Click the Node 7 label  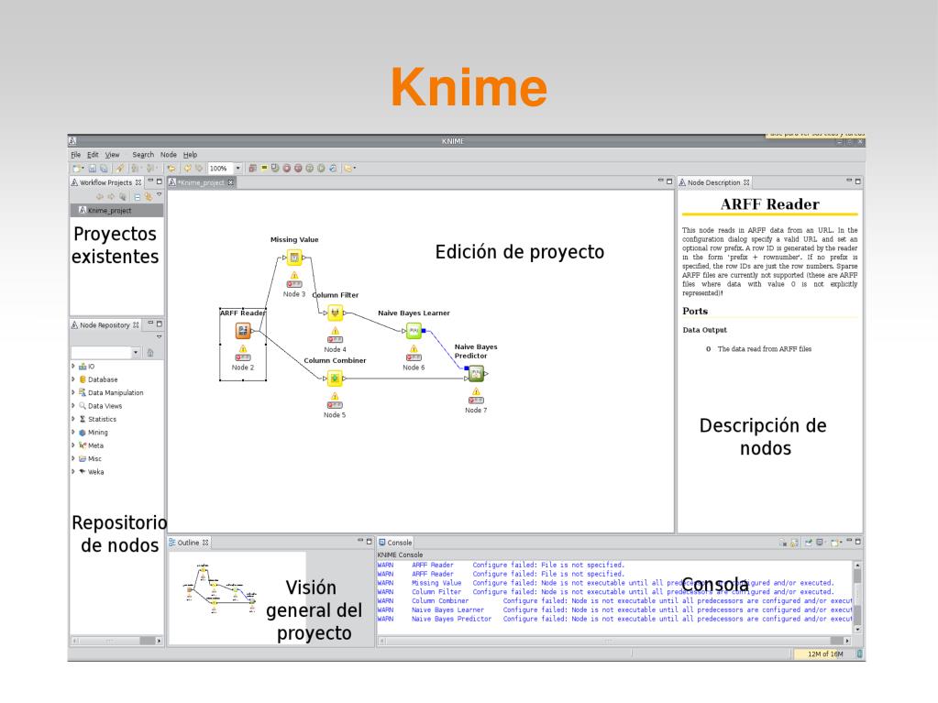click(476, 410)
